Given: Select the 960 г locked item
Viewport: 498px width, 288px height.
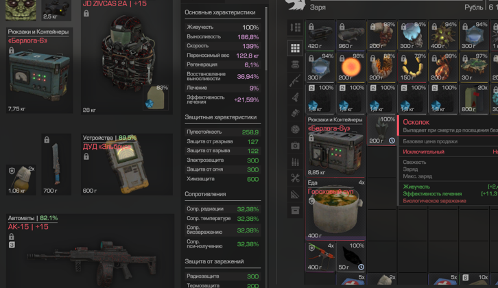Looking at the screenshot, I should click(351, 36).
